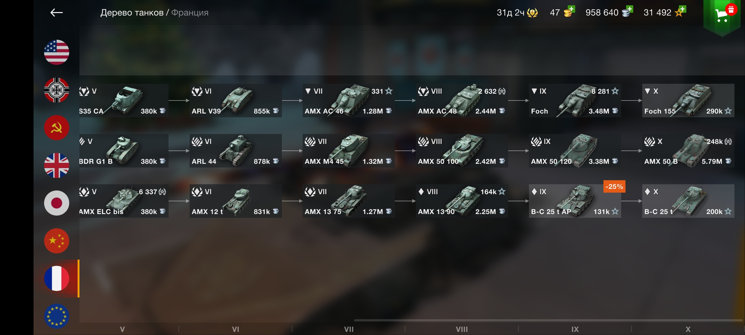Select the Japan flag nation
Screen dimensions: 745x335
click(x=56, y=203)
